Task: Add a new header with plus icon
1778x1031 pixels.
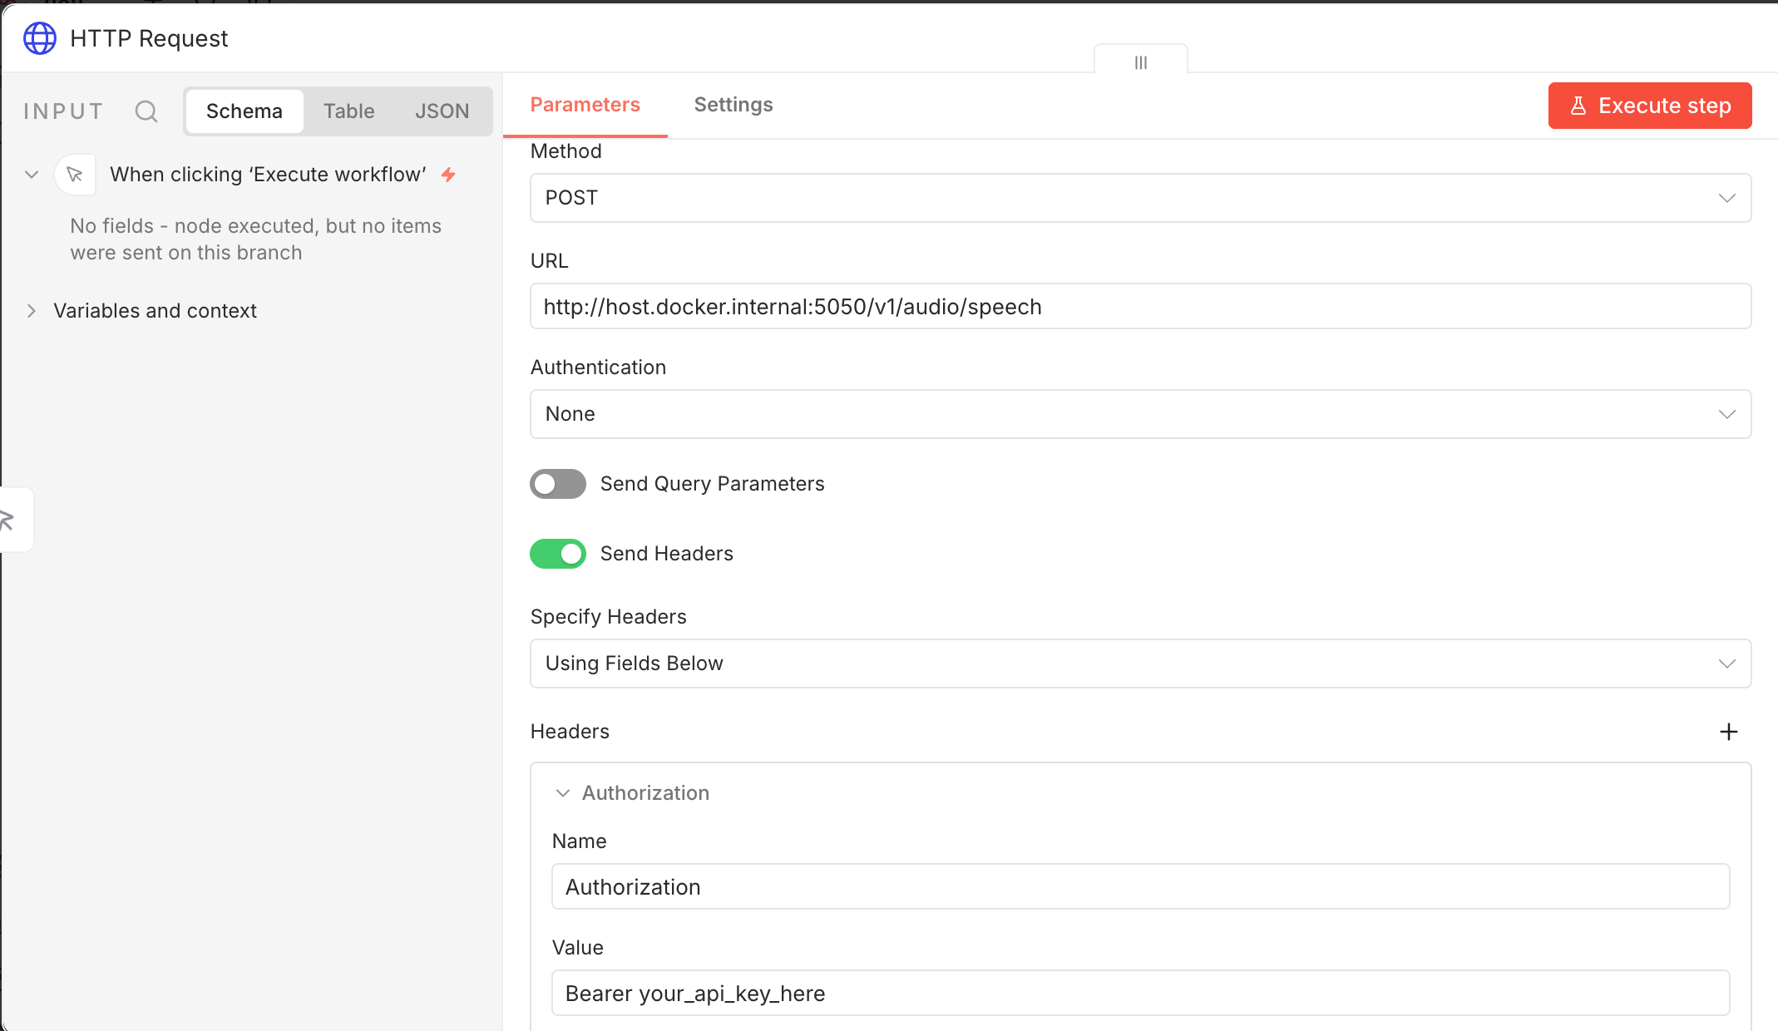Action: (1729, 732)
